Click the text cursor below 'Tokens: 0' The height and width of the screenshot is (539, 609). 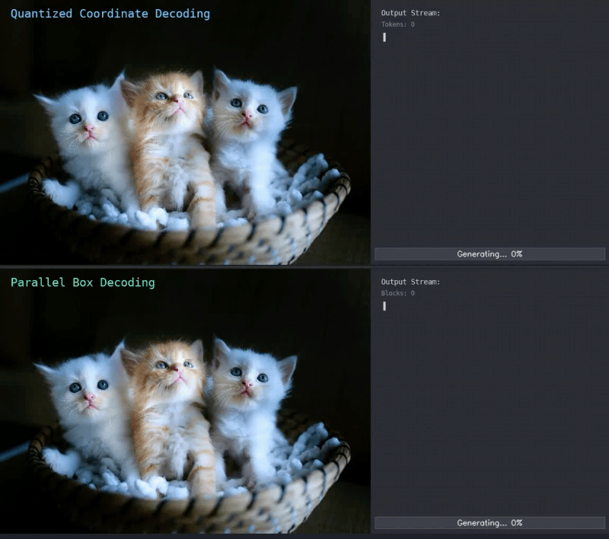(384, 37)
